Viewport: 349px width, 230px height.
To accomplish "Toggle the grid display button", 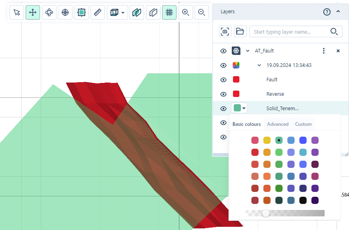I will click(169, 12).
